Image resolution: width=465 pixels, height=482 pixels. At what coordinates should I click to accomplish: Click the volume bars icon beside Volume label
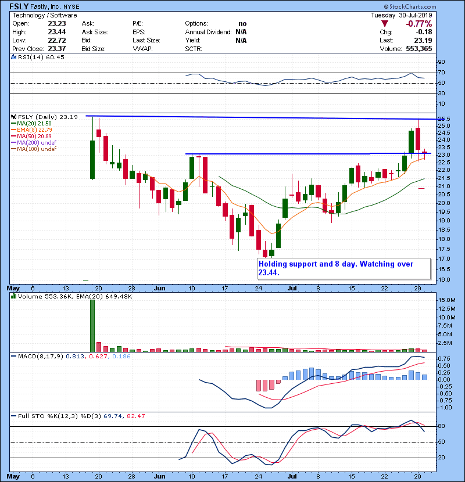13,296
